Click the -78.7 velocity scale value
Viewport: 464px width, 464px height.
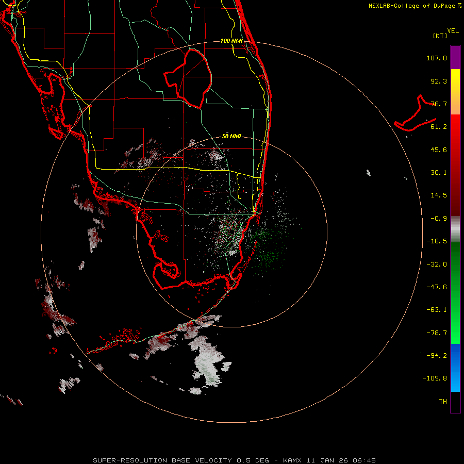(437, 333)
